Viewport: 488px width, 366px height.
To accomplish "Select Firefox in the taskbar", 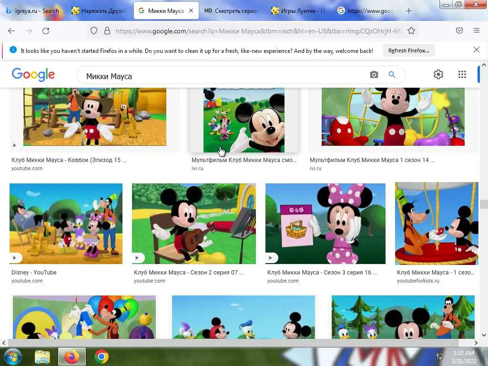I will tap(71, 356).
